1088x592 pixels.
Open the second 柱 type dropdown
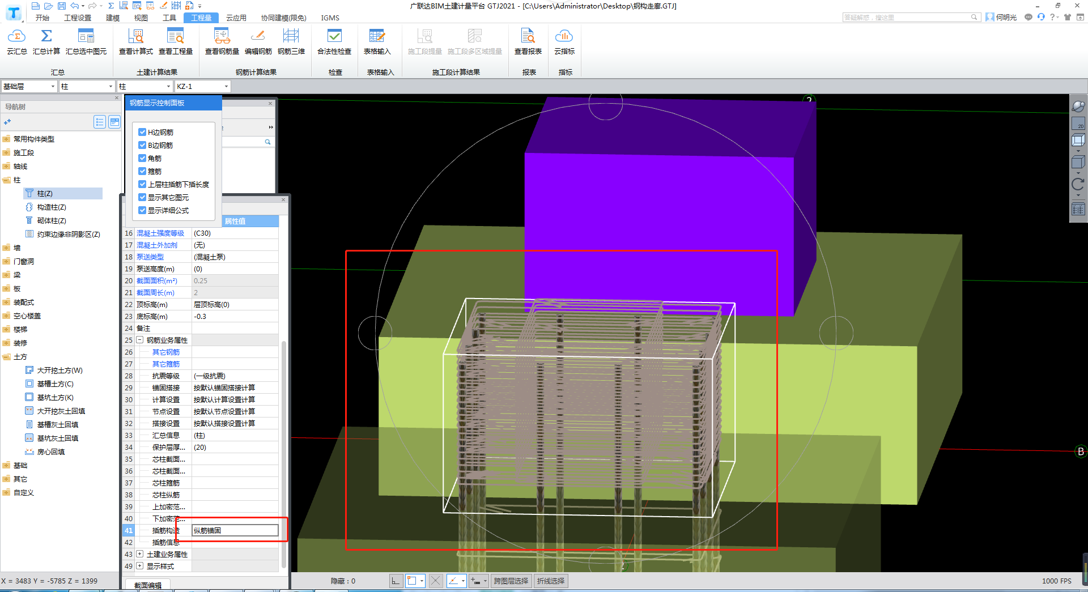click(145, 87)
